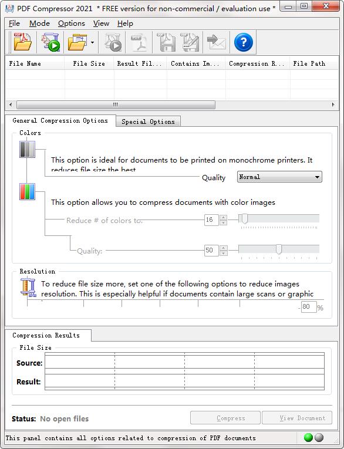Click the "No open files" status text
Screen dimensions: 344x449
[x=65, y=418]
